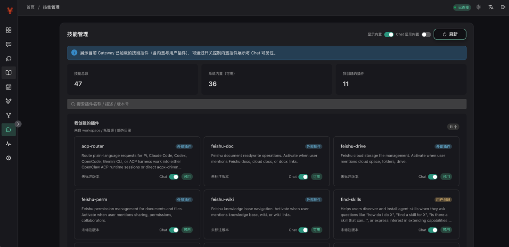The height and width of the screenshot is (247, 509).
Task: Toggle Chat switch for find-skills
Action: click(x=433, y=230)
